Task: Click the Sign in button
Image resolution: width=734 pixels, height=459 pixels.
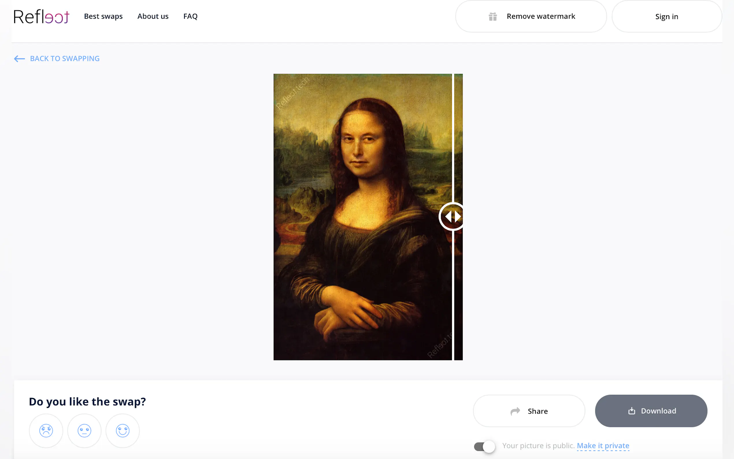Action: pyautogui.click(x=666, y=16)
